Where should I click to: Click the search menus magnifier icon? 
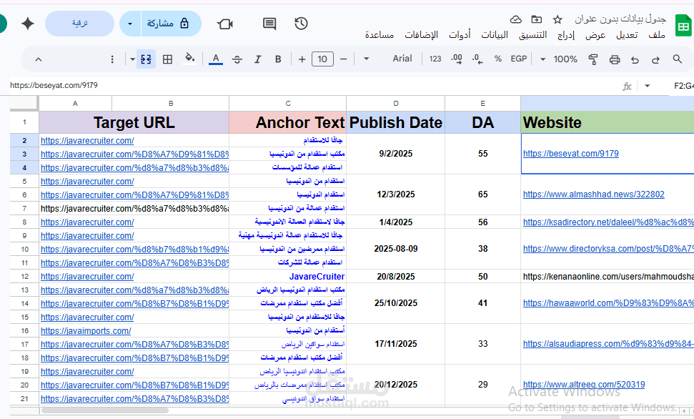tap(677, 59)
